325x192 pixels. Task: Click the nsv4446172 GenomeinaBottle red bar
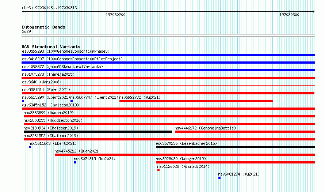point(245,132)
